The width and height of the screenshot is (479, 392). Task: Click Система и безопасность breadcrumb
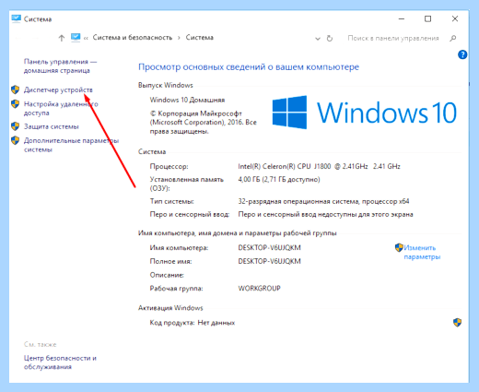133,38
